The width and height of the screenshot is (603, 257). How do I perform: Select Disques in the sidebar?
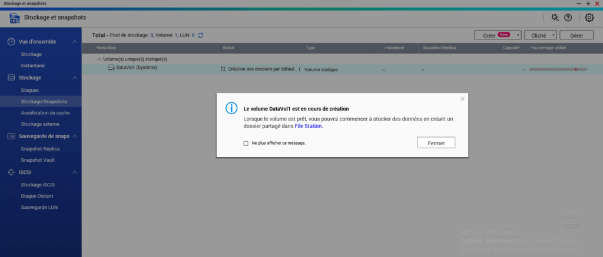pyautogui.click(x=29, y=90)
